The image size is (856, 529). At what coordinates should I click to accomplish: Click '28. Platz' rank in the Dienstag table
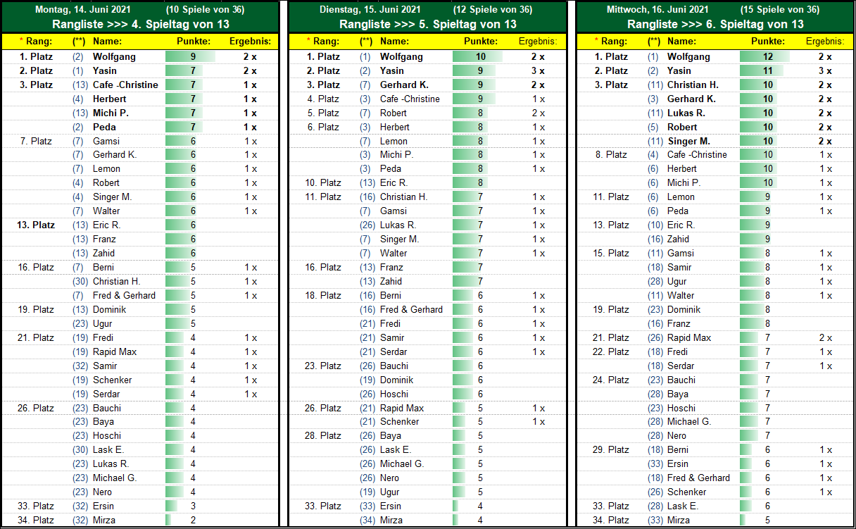pyautogui.click(x=323, y=435)
